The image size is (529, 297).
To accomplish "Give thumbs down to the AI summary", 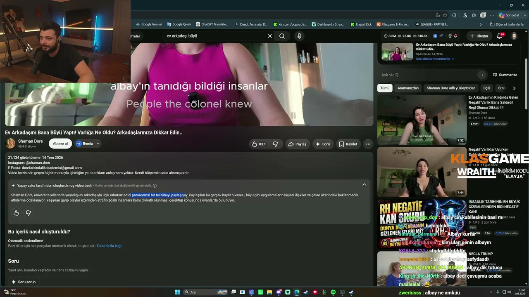I will pyautogui.click(x=29, y=213).
